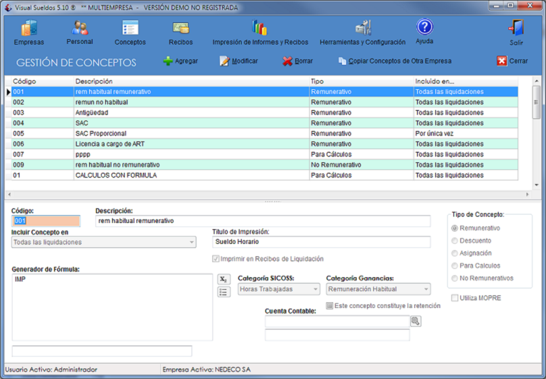Open the Personal module icon
The width and height of the screenshot is (546, 379).
80,29
